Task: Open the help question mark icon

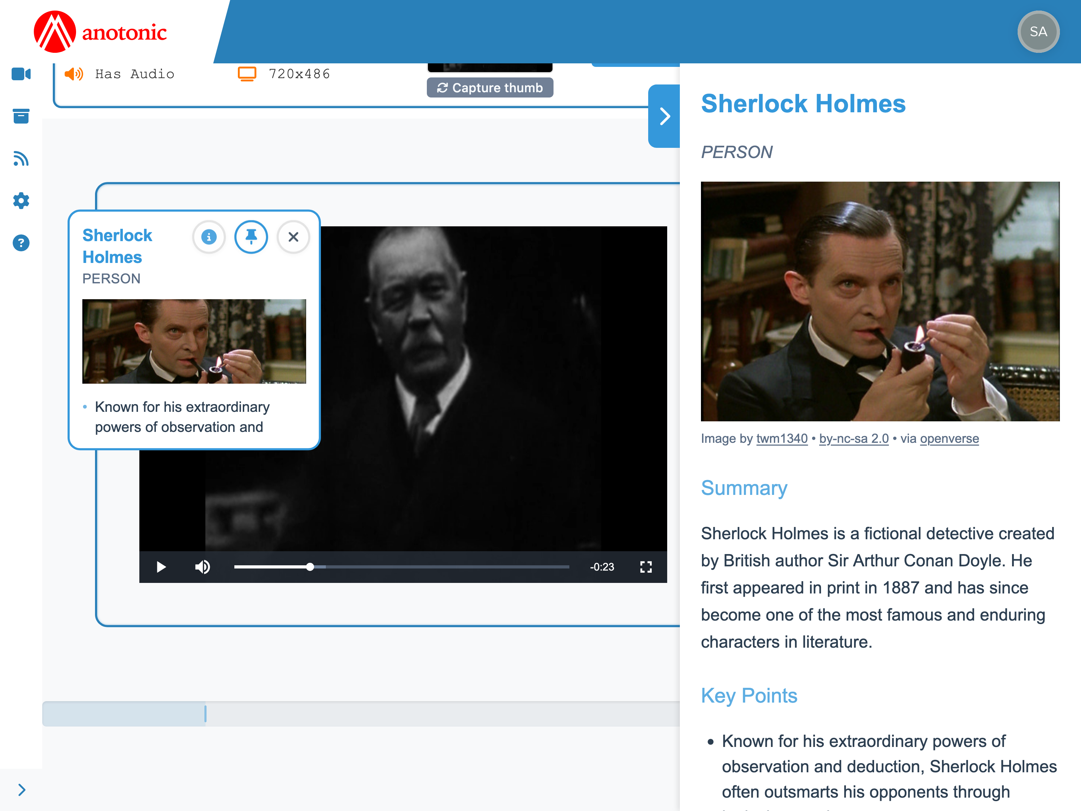Action: click(x=21, y=243)
